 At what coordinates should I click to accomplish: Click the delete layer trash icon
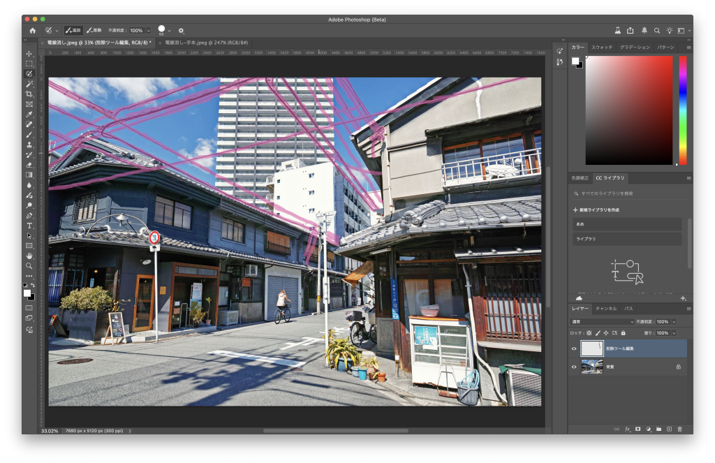pyautogui.click(x=679, y=429)
